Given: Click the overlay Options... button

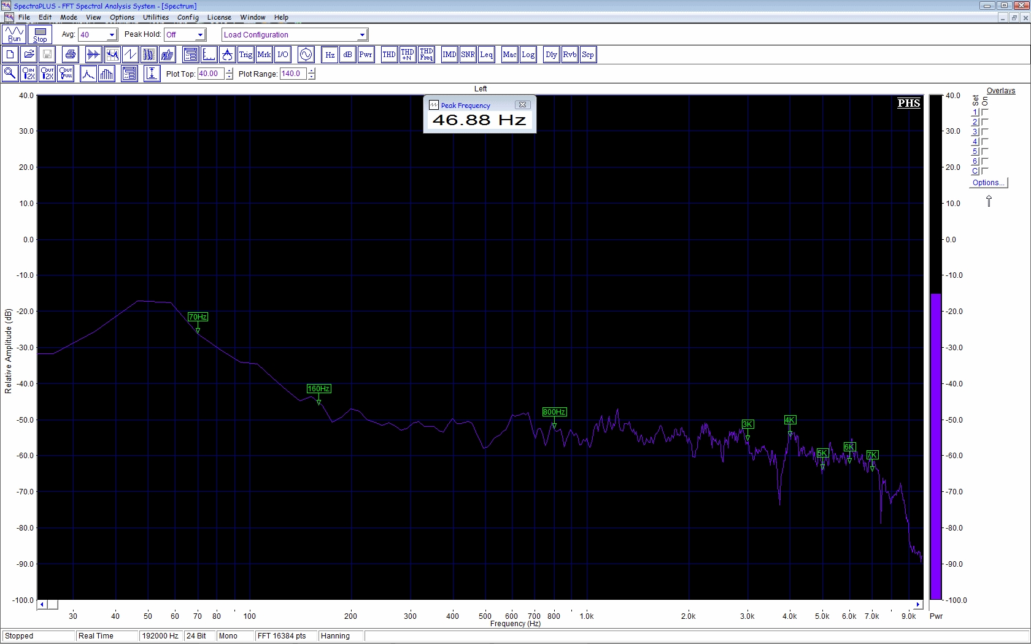Looking at the screenshot, I should pyautogui.click(x=988, y=183).
